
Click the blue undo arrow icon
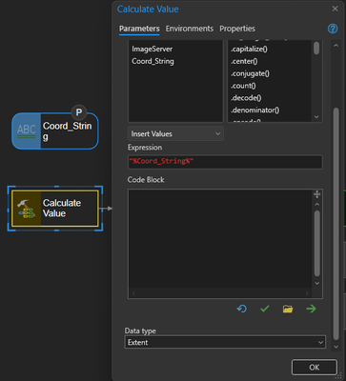pos(242,309)
